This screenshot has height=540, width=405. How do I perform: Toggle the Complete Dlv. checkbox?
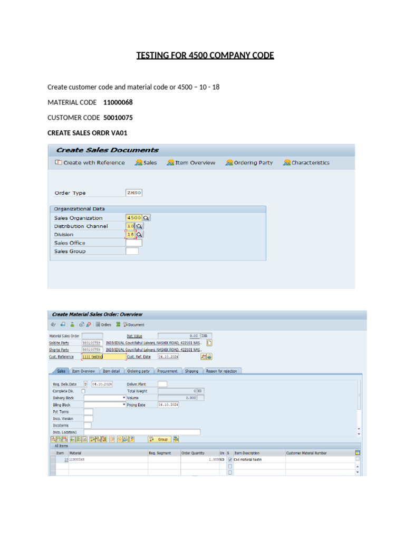(83, 391)
